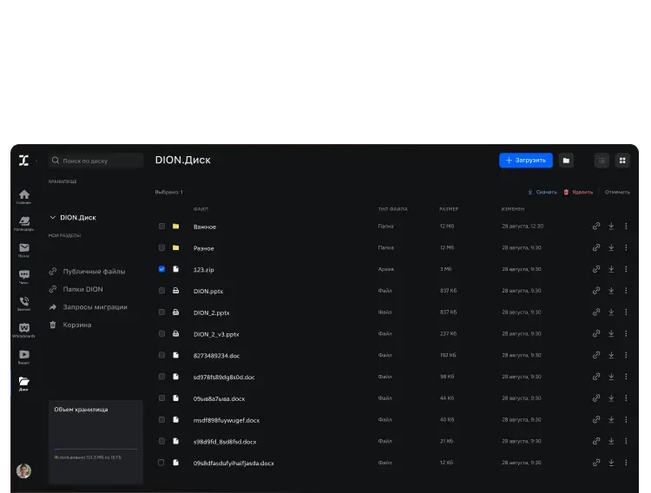Screen dimensions: 651x493
Task: Collapse the DION.Диск tree chevron
Action: coord(53,217)
